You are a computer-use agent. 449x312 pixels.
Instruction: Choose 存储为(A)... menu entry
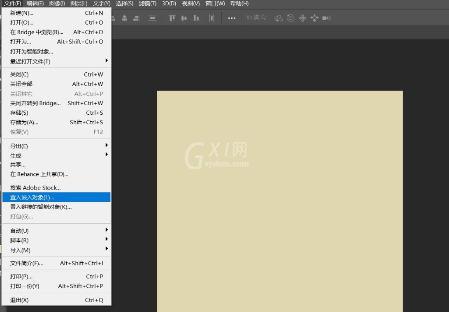[x=56, y=122]
